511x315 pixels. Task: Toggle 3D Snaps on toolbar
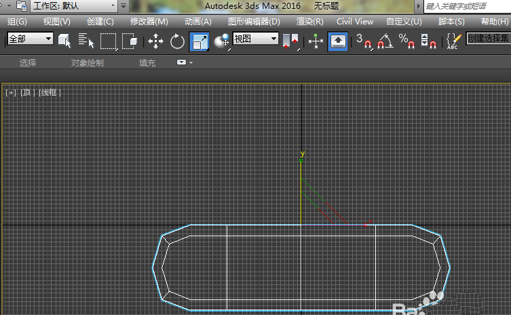click(x=364, y=41)
